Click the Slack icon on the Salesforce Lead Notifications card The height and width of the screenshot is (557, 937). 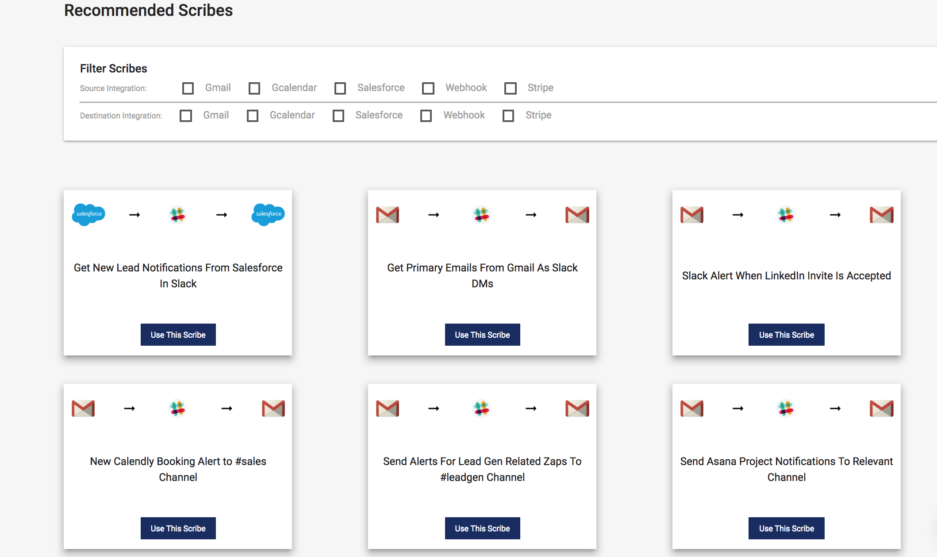(178, 215)
